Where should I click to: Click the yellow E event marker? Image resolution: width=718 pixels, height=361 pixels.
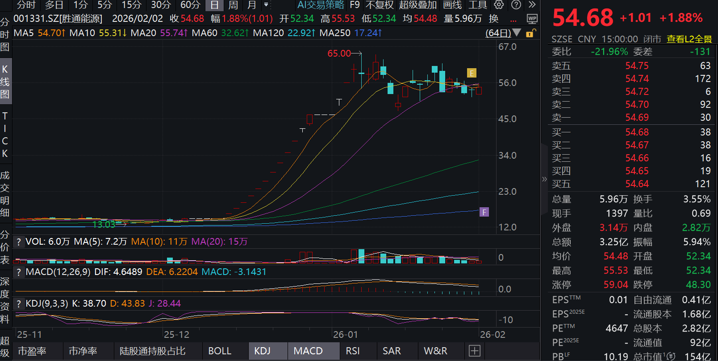coord(472,73)
